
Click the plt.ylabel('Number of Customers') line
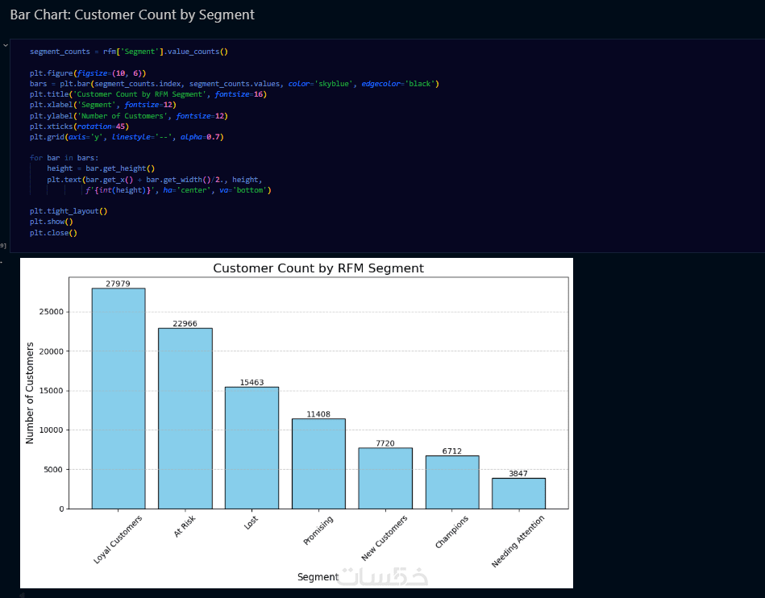coord(129,116)
